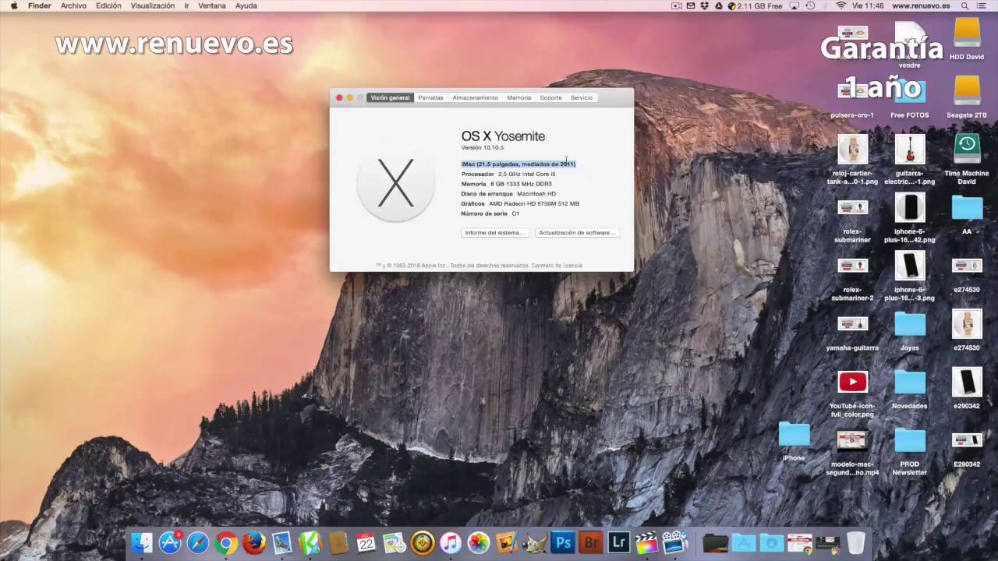Open Calendar showing 22 in Dock
998x561 pixels.
coord(366,542)
